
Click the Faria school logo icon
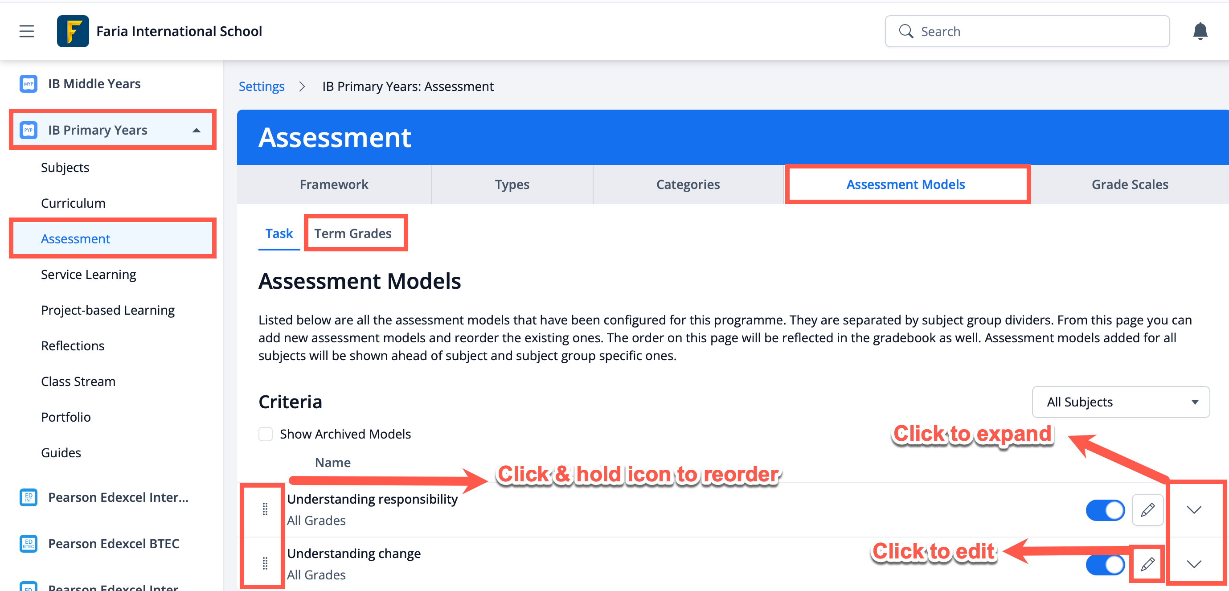coord(73,32)
